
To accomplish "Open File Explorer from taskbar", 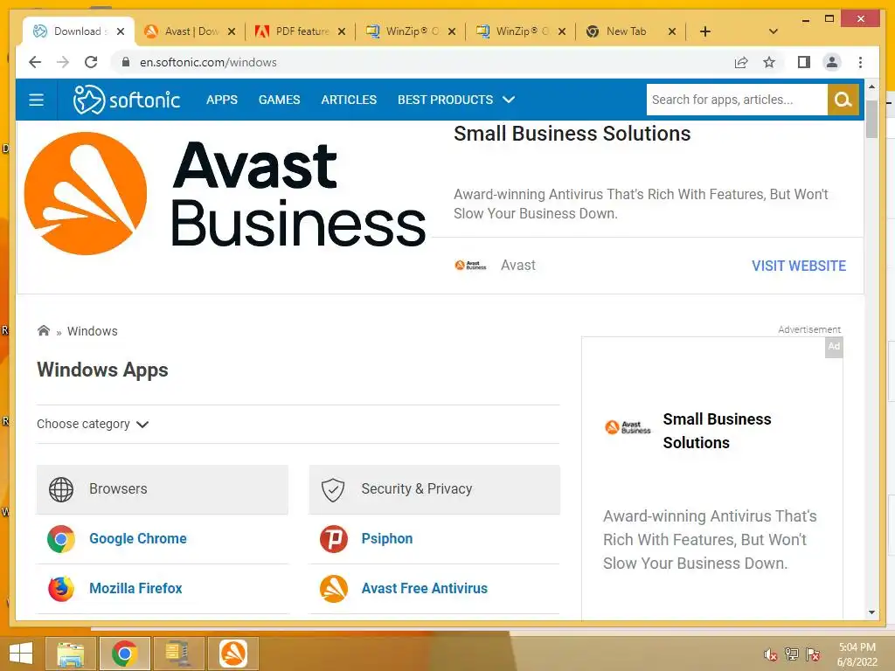I will click(x=70, y=654).
